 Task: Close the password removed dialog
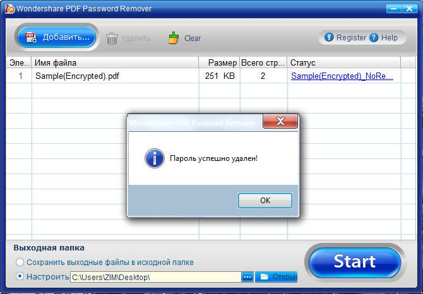tap(280, 121)
